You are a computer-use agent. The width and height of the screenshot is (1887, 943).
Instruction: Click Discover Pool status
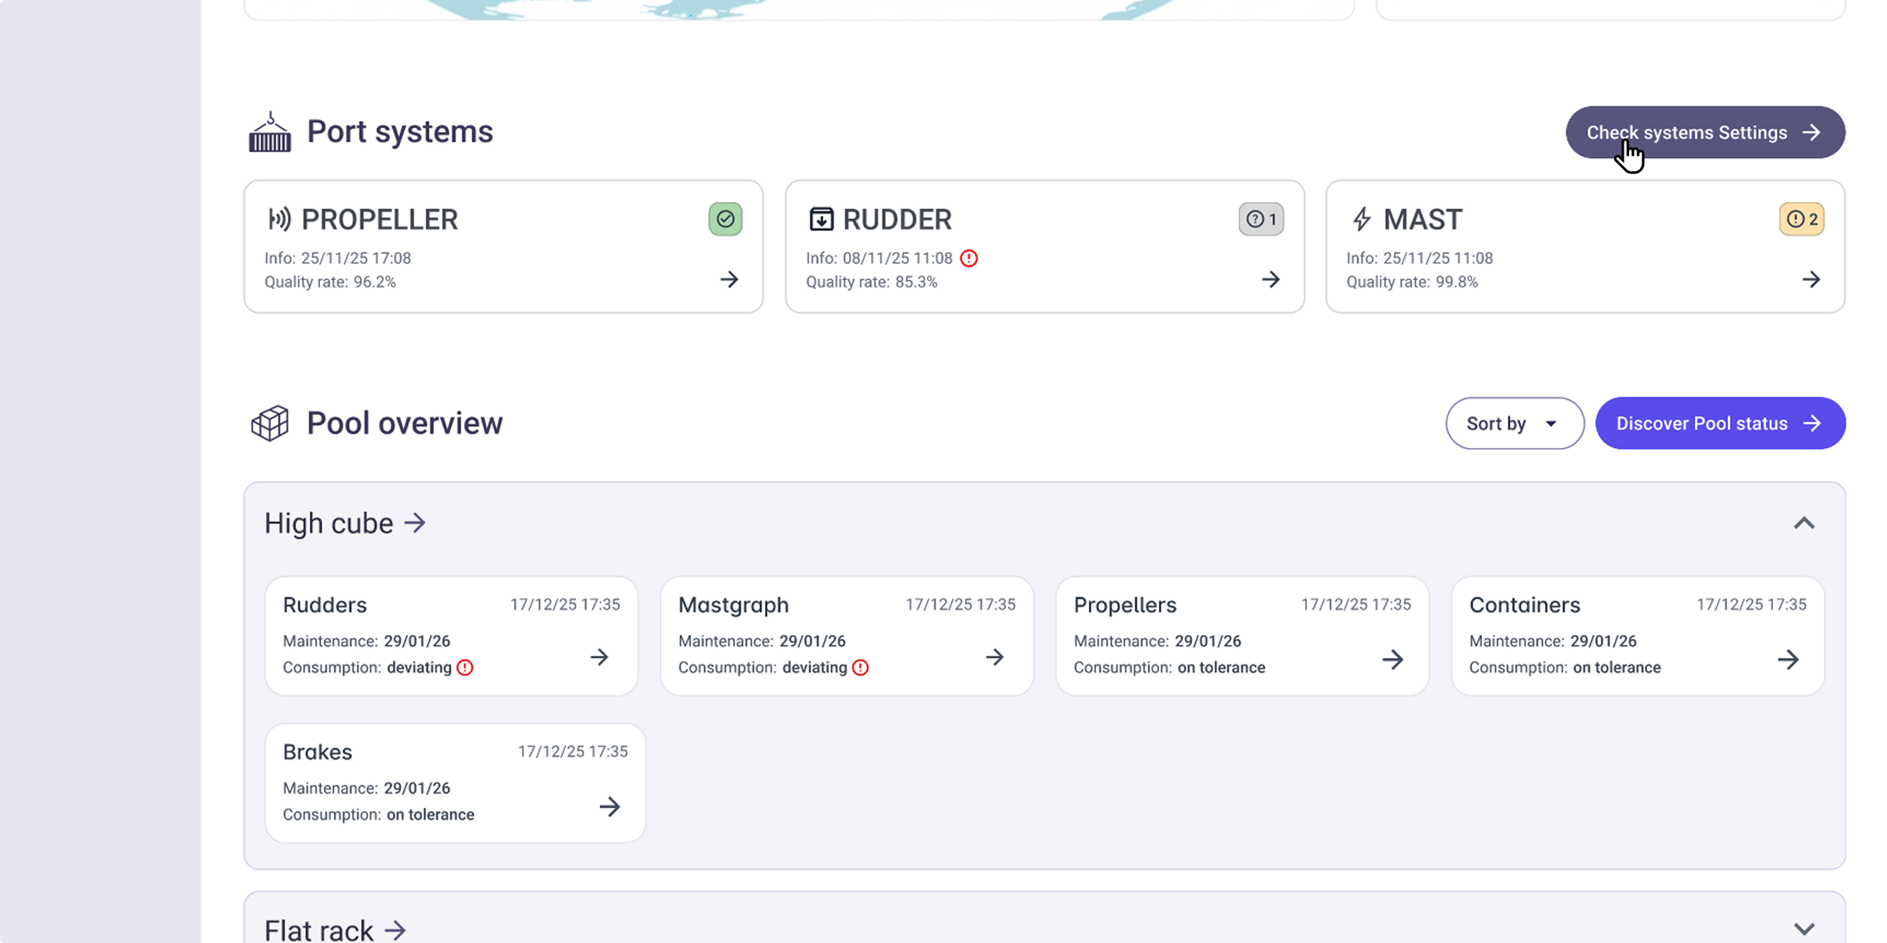pos(1720,423)
